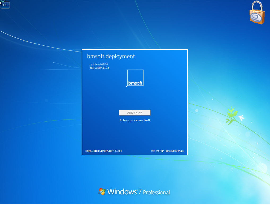Click the 'Action processor läuft' status text
Image resolution: width=270 pixels, height=205 pixels.
135,120
